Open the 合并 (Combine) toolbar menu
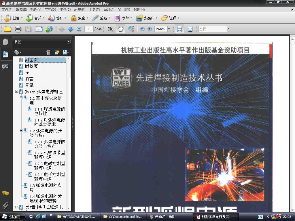The image size is (295, 221). pos(35,18)
